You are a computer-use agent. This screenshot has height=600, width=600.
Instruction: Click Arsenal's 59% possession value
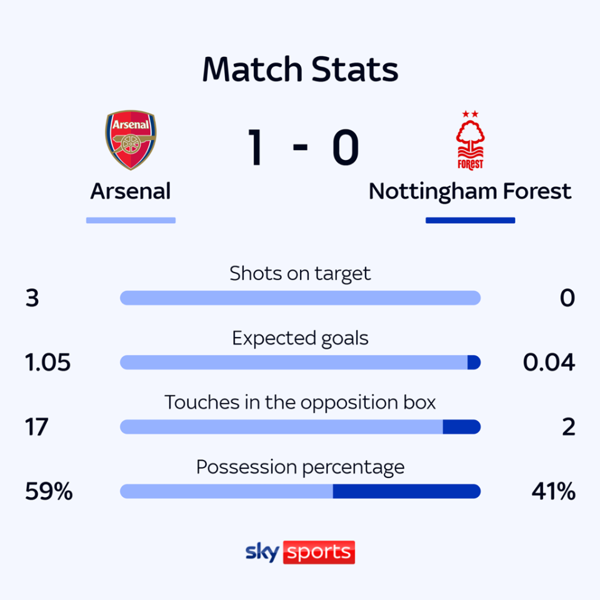coord(49,492)
